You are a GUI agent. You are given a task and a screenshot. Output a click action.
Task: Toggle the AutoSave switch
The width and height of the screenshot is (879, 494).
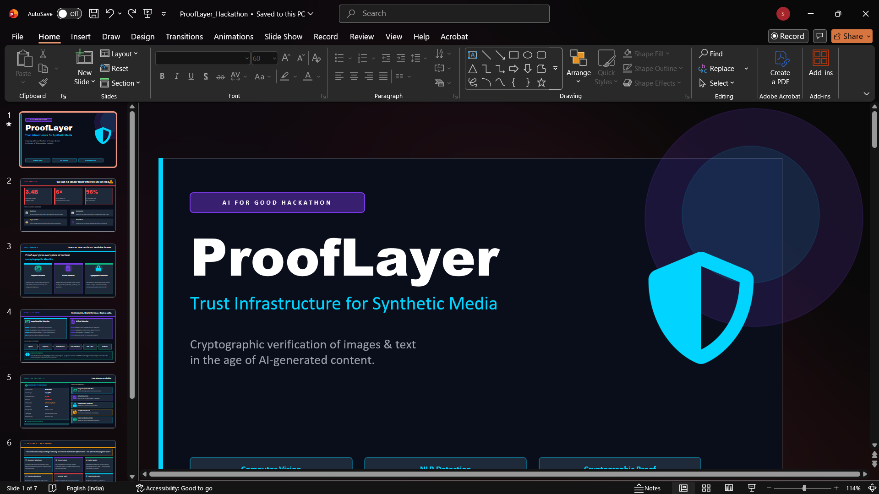pyautogui.click(x=69, y=14)
